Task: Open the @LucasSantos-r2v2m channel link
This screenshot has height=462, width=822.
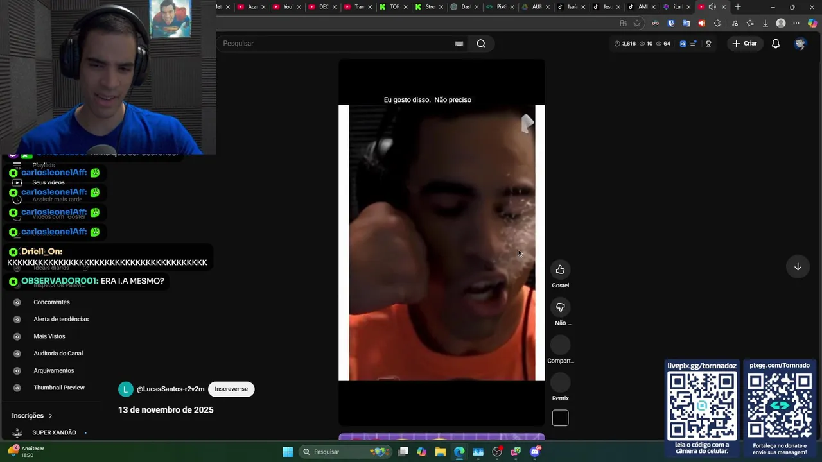Action: click(170, 389)
